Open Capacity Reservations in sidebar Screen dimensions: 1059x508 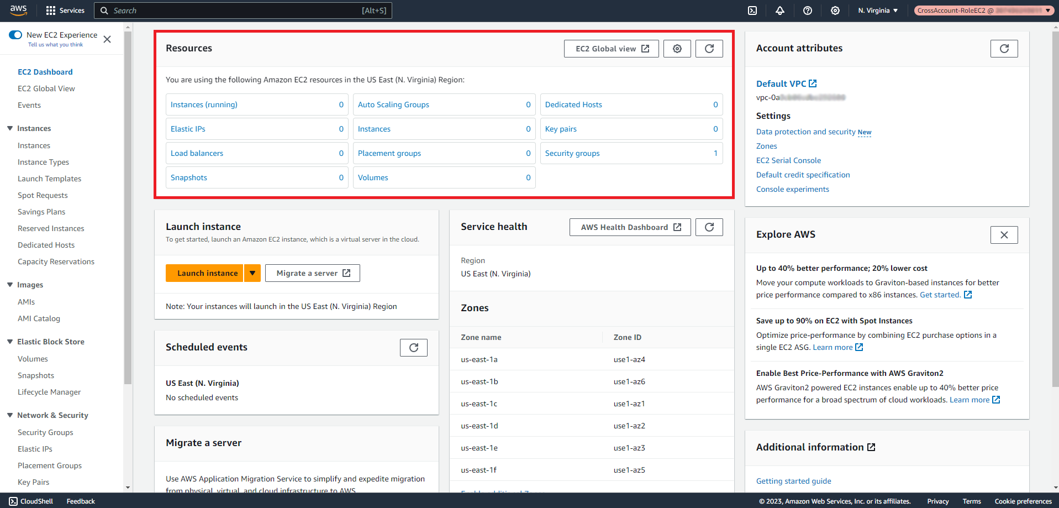[x=56, y=261]
